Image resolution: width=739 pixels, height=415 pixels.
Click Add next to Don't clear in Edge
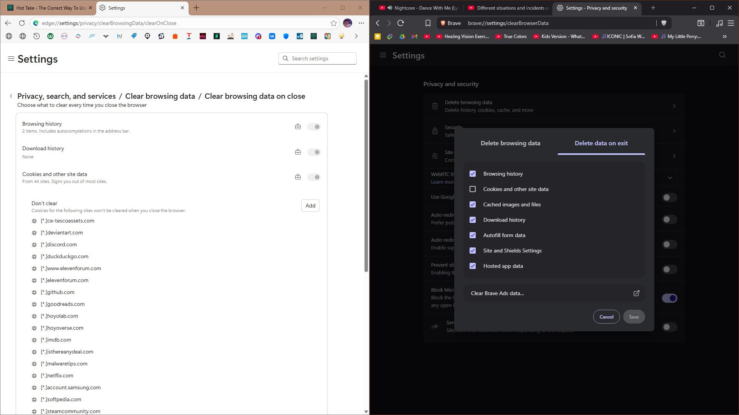(310, 206)
